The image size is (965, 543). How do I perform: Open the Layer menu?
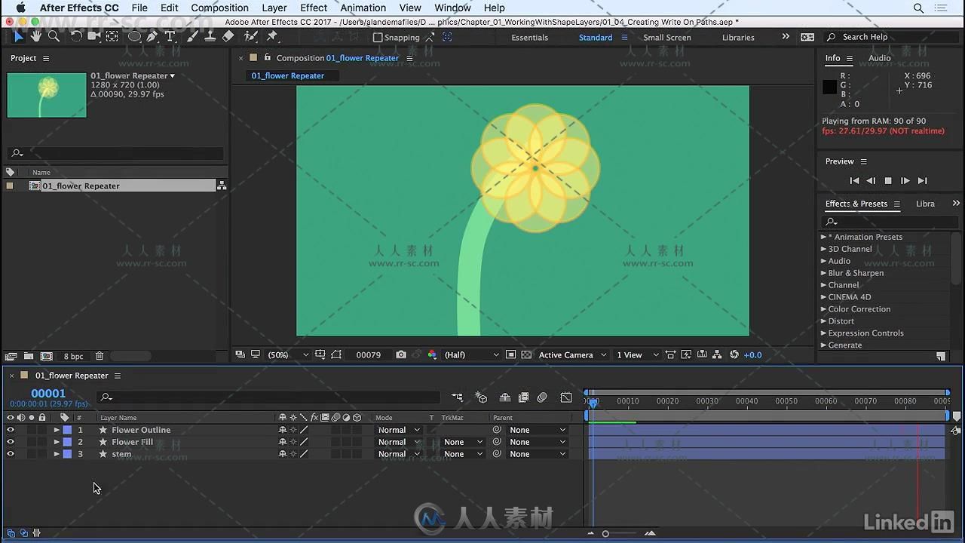coord(274,8)
